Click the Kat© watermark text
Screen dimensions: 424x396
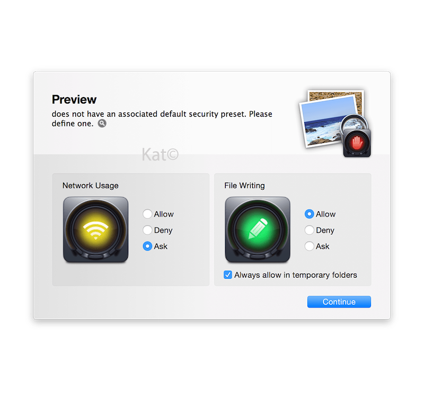click(x=160, y=154)
